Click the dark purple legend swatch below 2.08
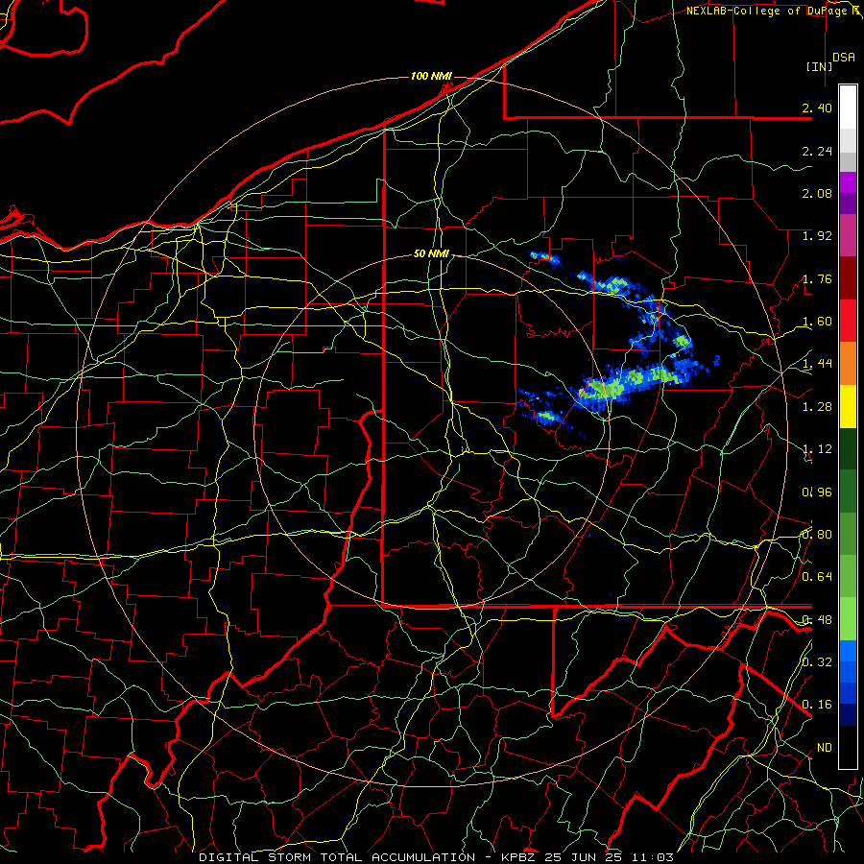 [x=848, y=204]
